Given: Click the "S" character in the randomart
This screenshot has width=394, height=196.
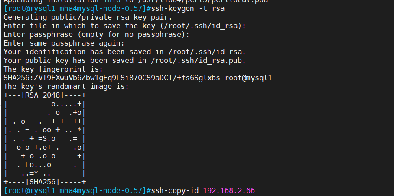Looking at the screenshot, I should [45, 139].
